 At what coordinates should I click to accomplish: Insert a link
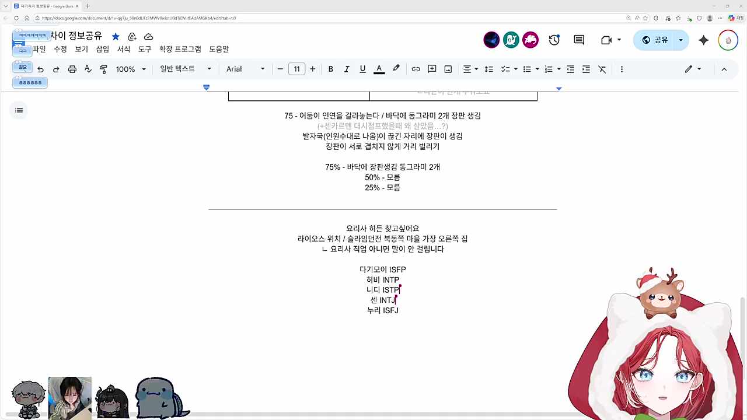(x=416, y=69)
